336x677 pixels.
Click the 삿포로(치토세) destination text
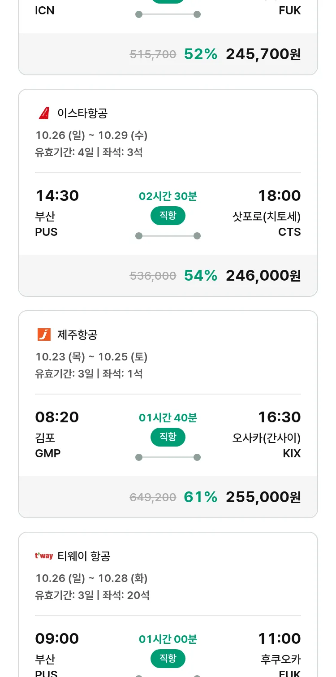[x=267, y=217]
